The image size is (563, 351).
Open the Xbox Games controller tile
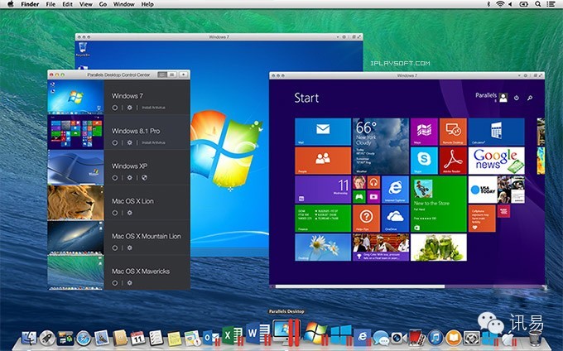coord(359,197)
